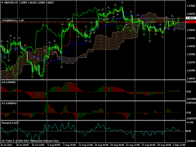Viewport: 196px width, 147px height.
Task: Click the 1.50910 price scale value
Action: click(x=191, y=79)
